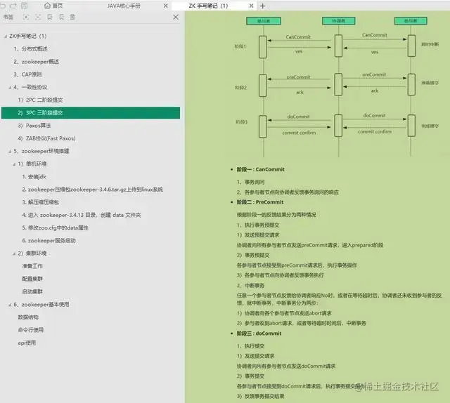The height and width of the screenshot is (403, 450).
Task: Open bookmark 准备工作
Action: pos(32,266)
